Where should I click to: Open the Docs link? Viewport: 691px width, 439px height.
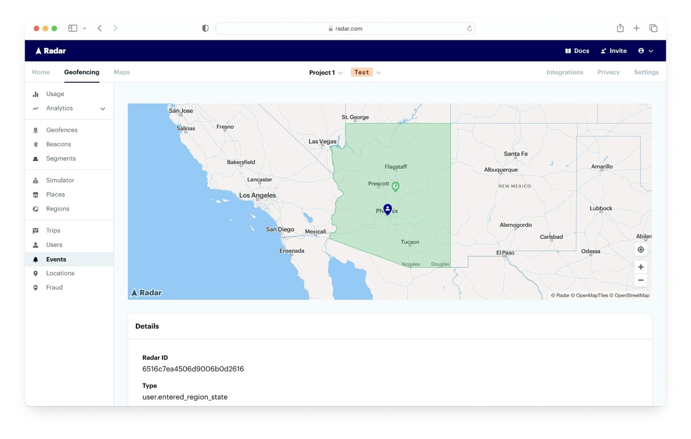[577, 51]
